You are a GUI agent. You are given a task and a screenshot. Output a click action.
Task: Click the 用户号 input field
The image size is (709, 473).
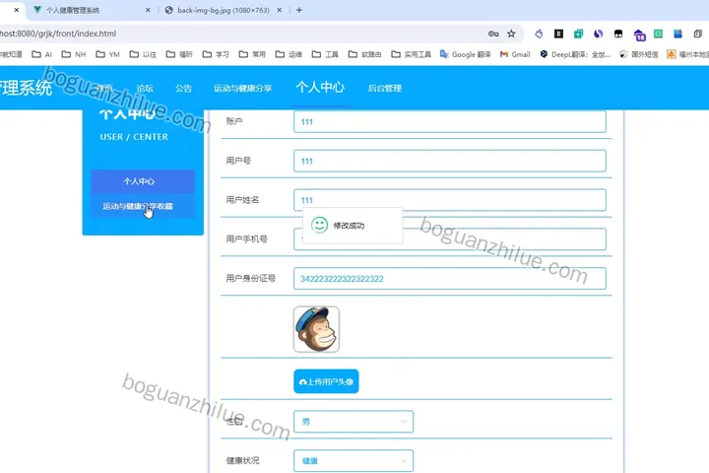coord(449,161)
